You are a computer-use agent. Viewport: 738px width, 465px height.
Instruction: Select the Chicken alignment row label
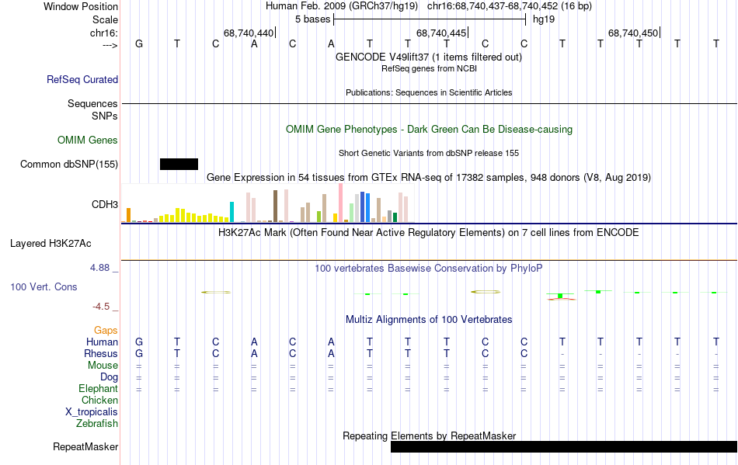[99, 400]
